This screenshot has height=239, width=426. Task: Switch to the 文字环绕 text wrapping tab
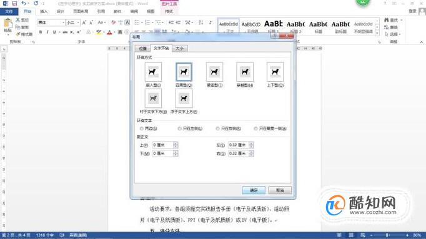pyautogui.click(x=161, y=48)
